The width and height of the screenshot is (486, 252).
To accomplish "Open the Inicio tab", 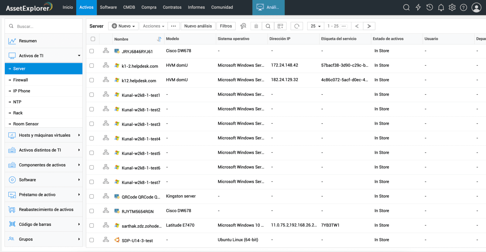I will (68, 7).
